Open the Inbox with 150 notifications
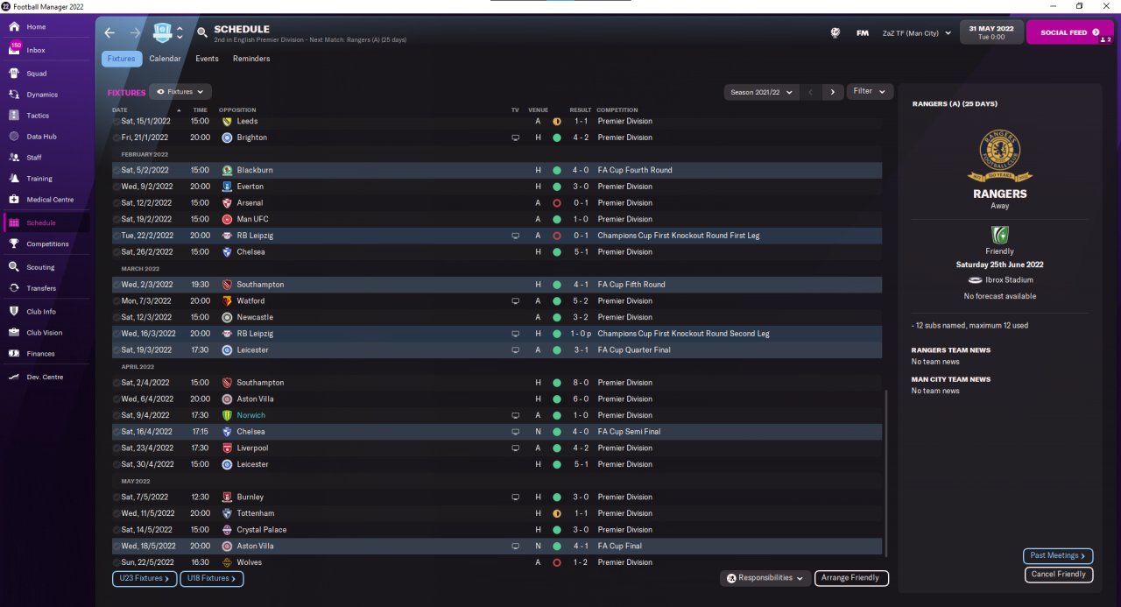The width and height of the screenshot is (1121, 607). coord(46,50)
